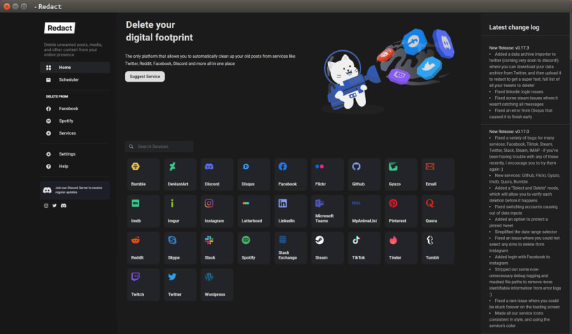Screen dimensions: 572x334
Task: Go to Home in sidebar
Action: [x=75, y=68]
